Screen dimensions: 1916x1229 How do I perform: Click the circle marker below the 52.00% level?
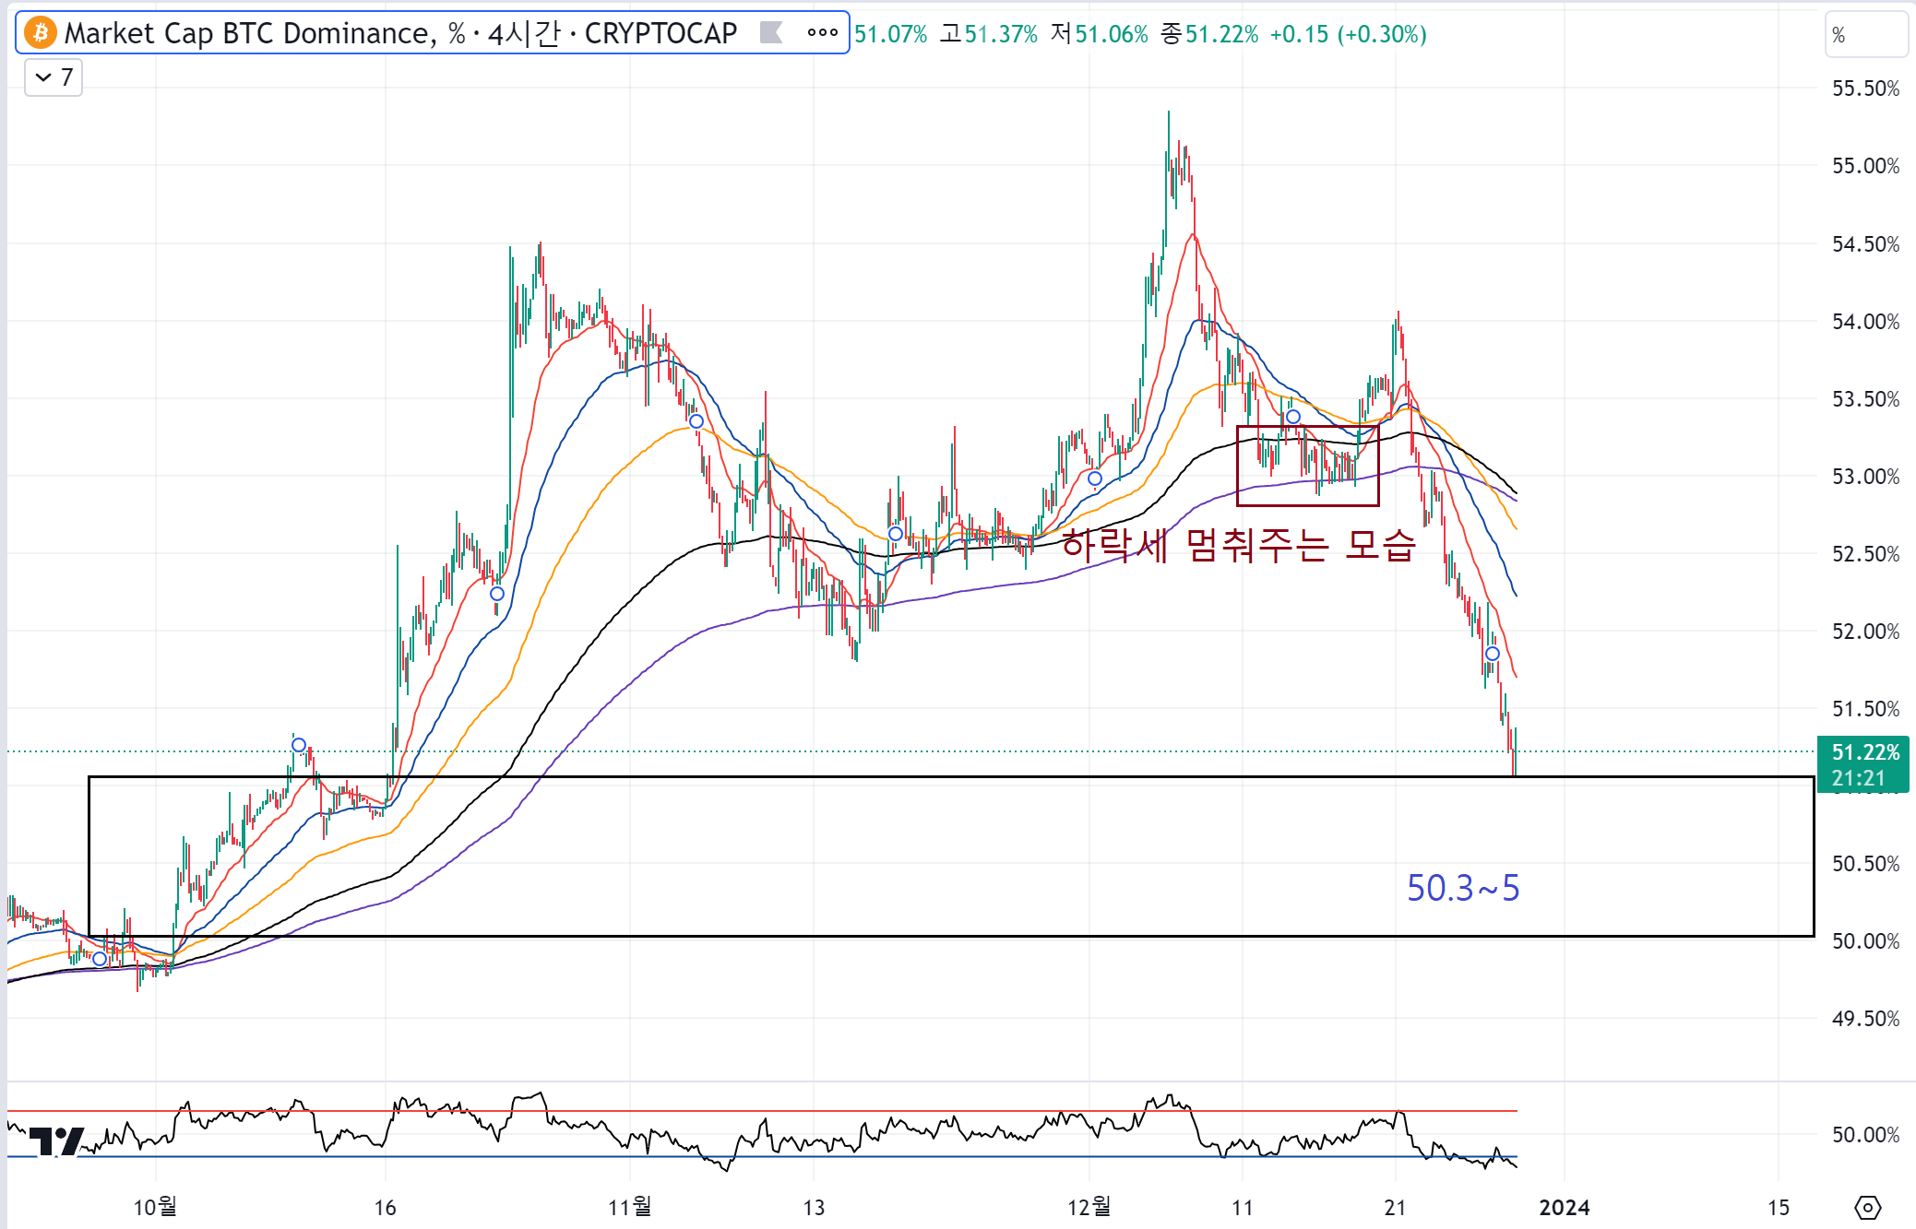(1492, 654)
